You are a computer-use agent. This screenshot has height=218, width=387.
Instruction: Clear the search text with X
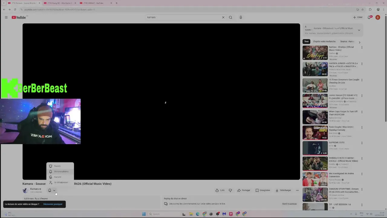point(223,17)
